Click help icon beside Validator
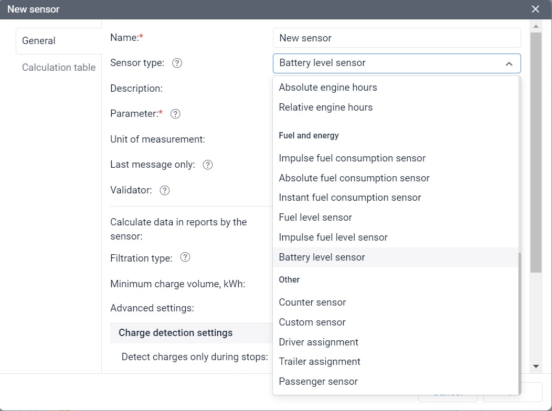 165,190
